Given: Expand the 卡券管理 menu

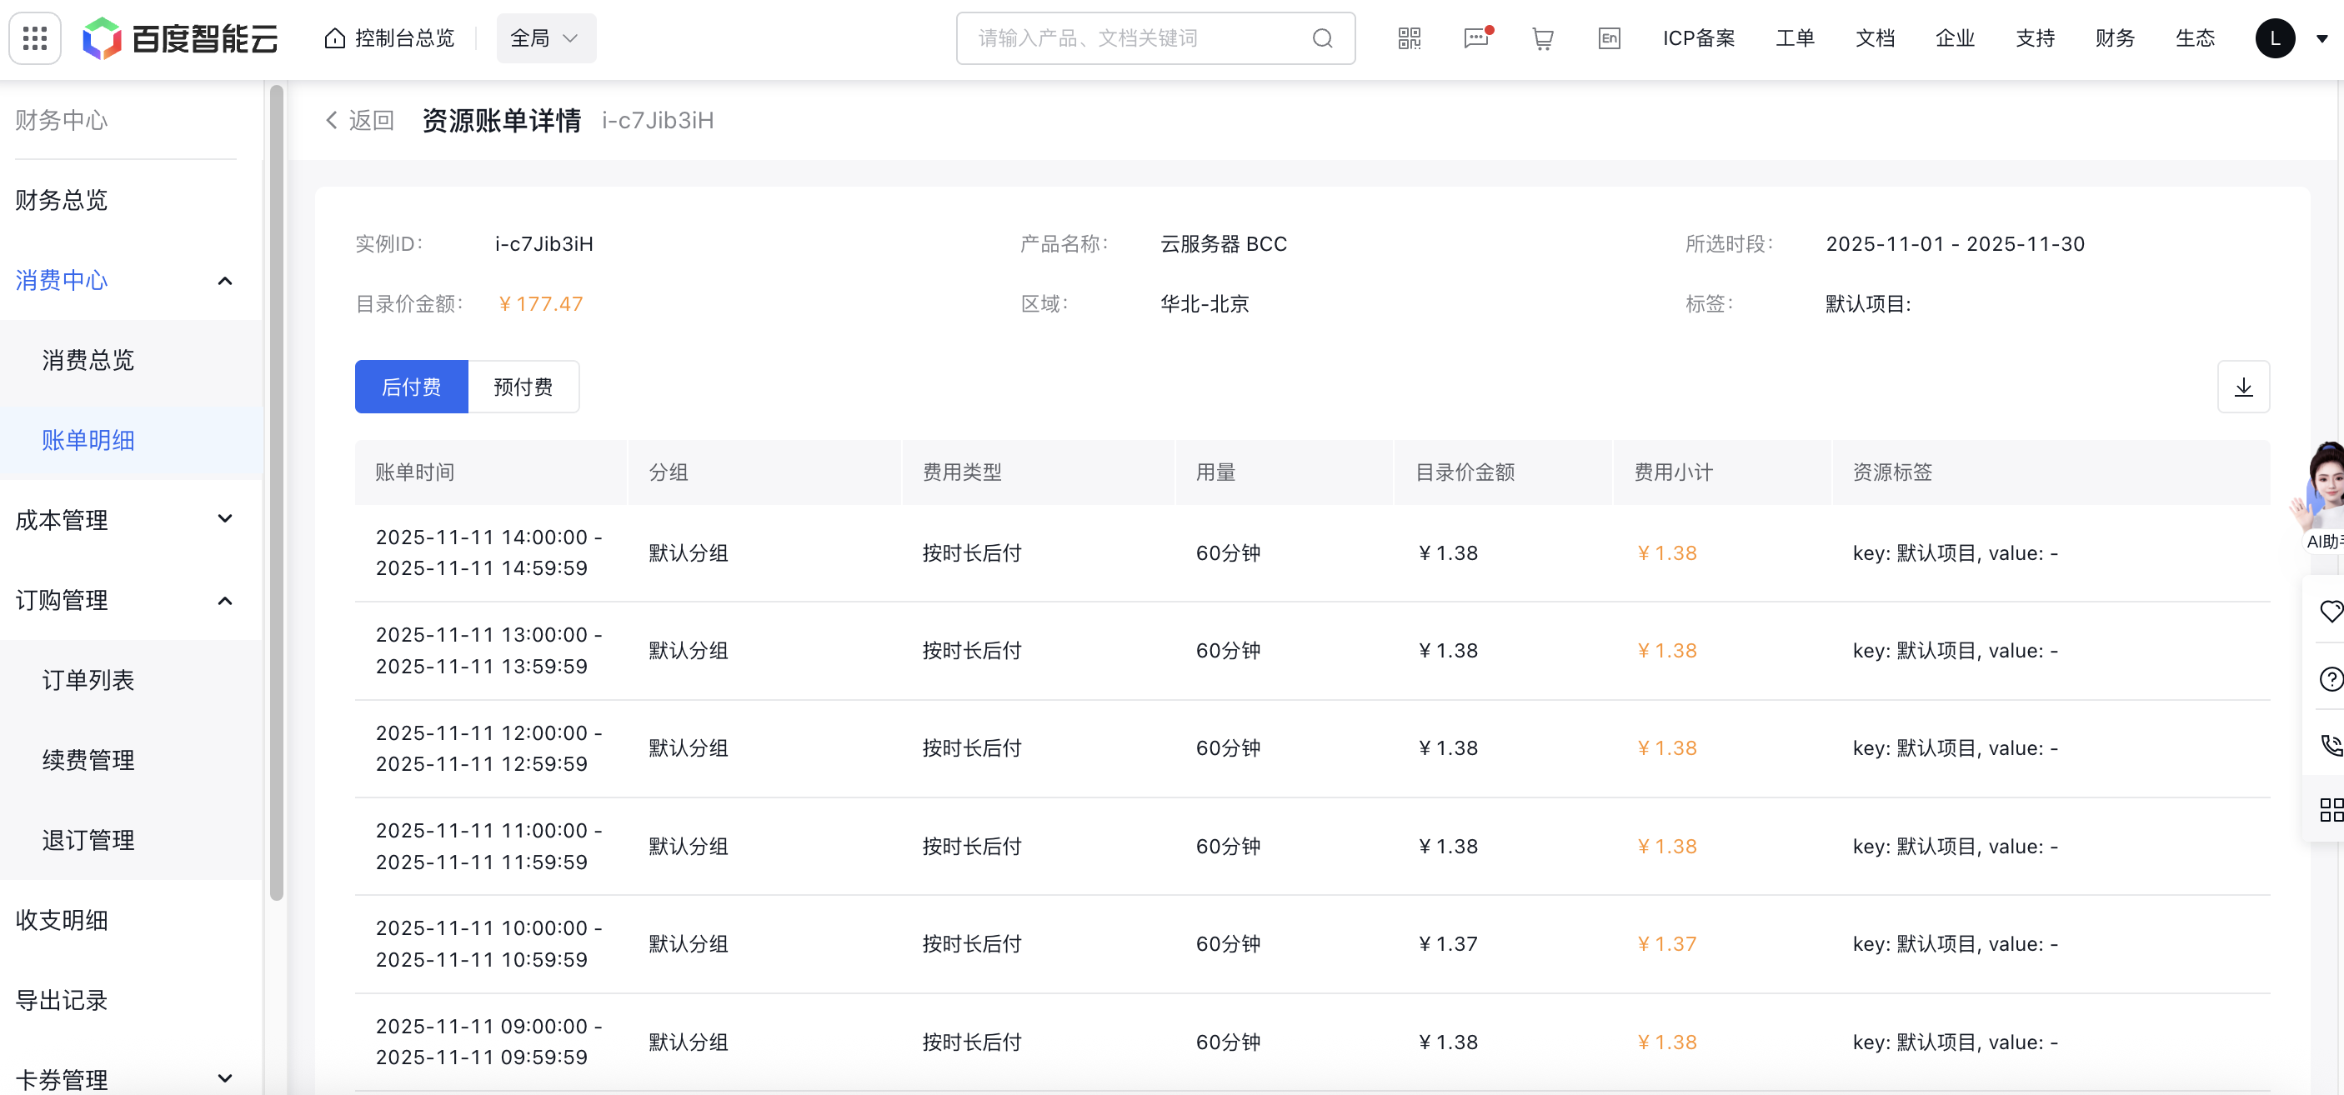Looking at the screenshot, I should (x=225, y=1078).
